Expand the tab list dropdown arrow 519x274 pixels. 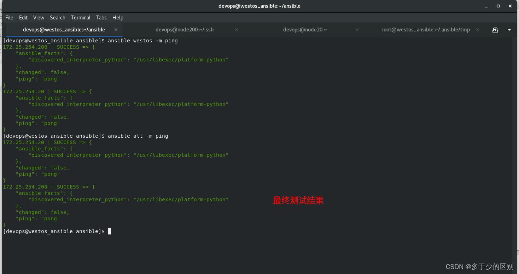[509, 30]
